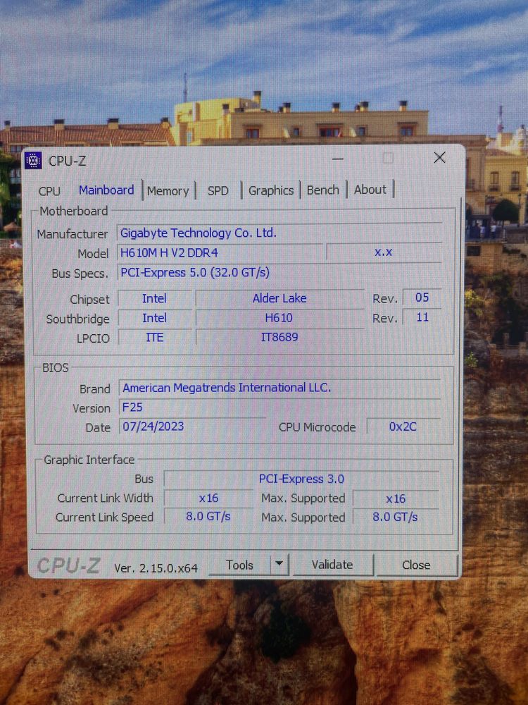This screenshot has height=705, width=528.
Task: Click southbridge revision value 11
Action: (x=422, y=317)
